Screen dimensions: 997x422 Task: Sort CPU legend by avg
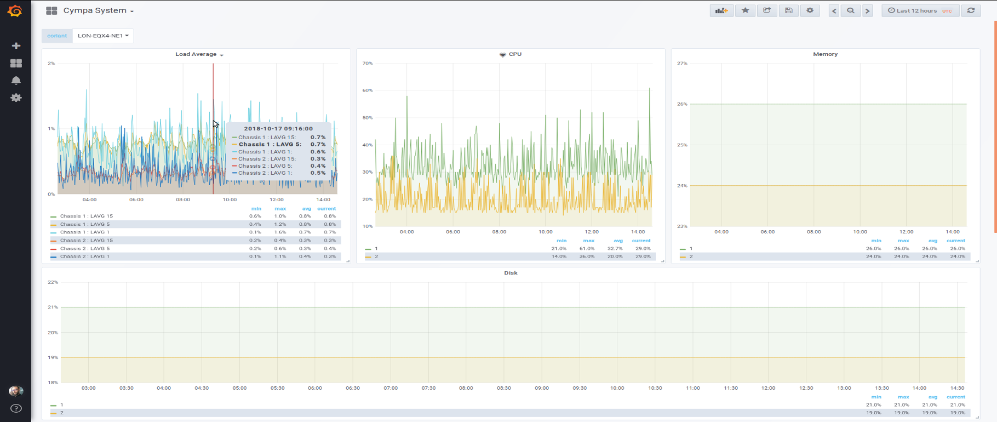(618, 241)
